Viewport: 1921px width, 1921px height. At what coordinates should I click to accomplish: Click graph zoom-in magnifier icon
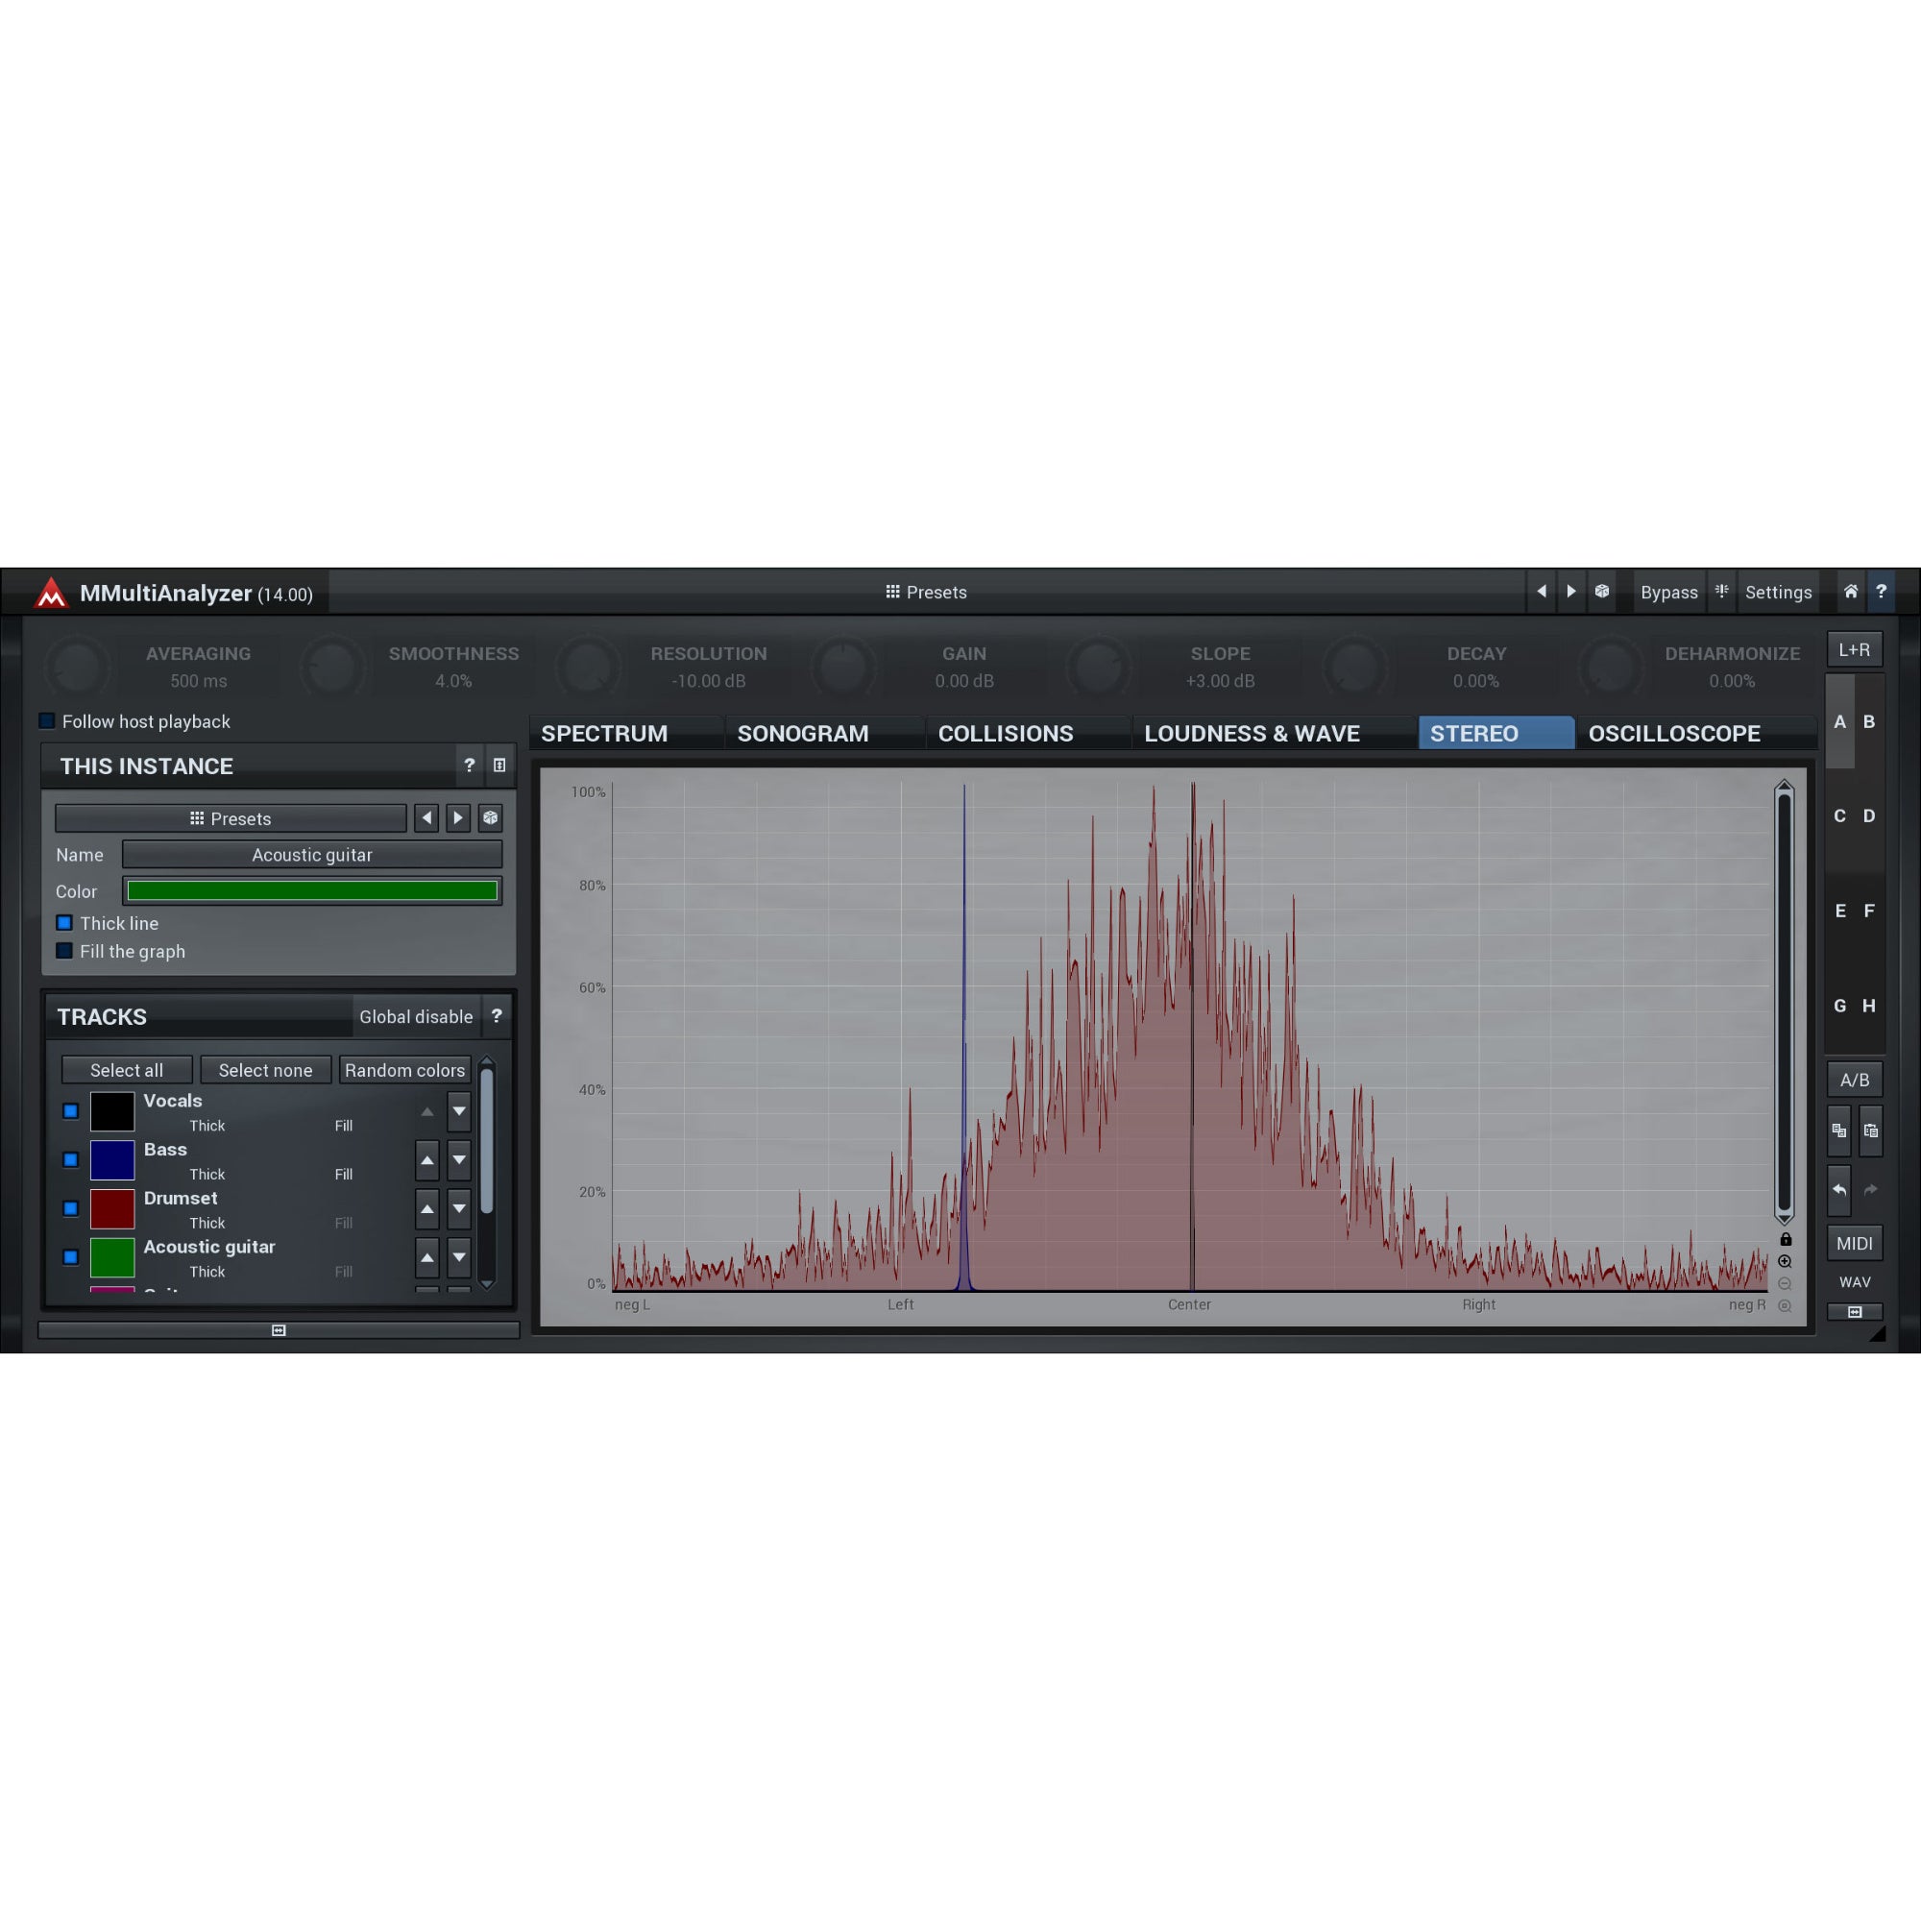pos(1785,1262)
